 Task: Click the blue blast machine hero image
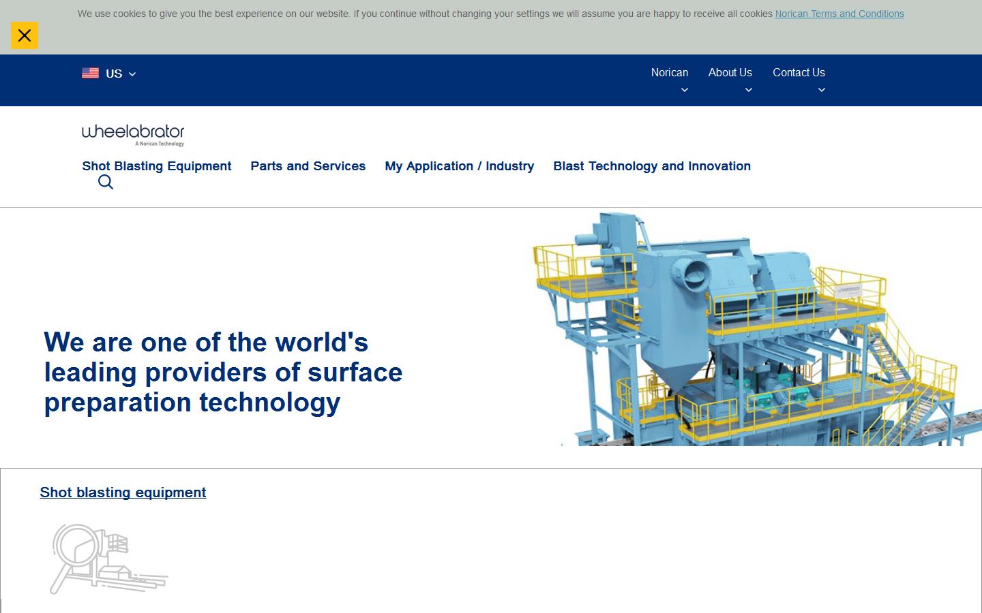[x=750, y=327]
